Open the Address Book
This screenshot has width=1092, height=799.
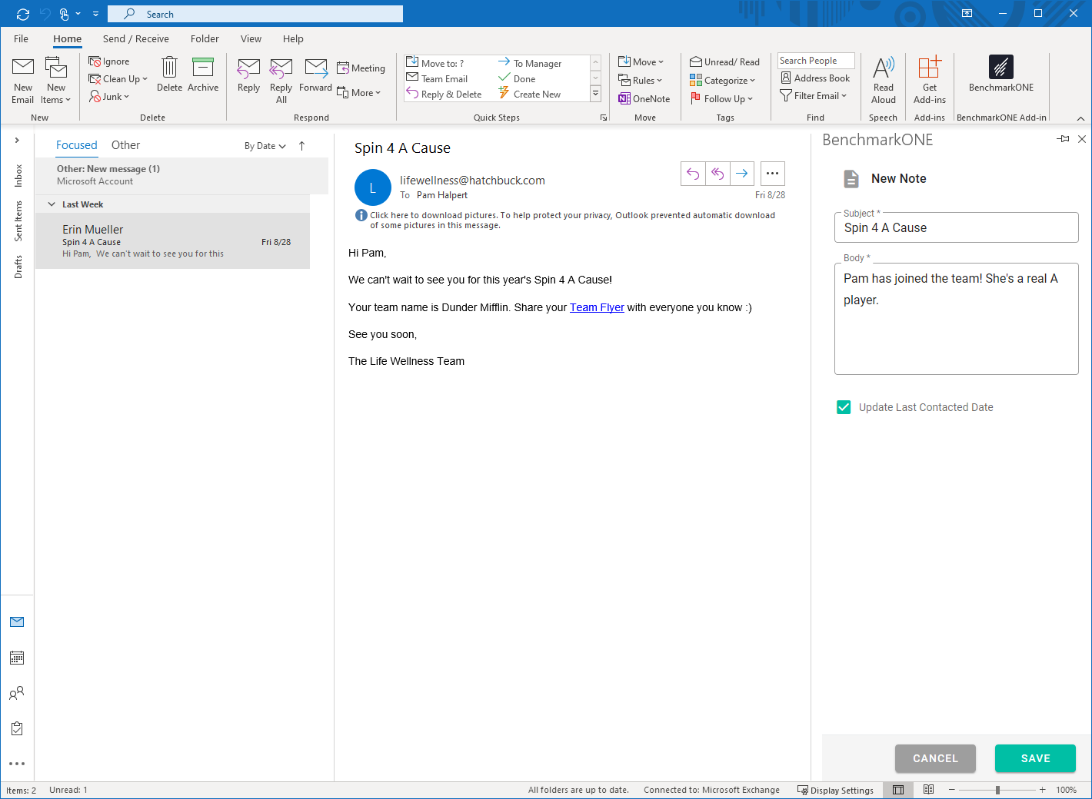click(x=815, y=78)
